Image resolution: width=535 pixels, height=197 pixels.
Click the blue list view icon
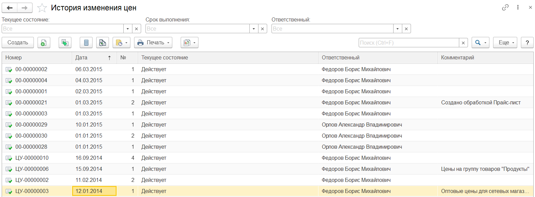[86, 43]
